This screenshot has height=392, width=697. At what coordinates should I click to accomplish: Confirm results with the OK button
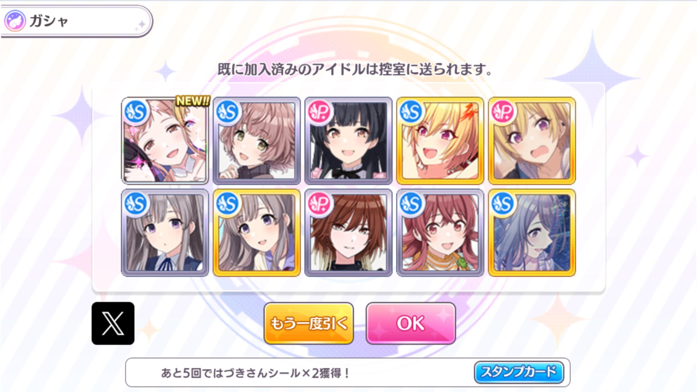(x=411, y=323)
